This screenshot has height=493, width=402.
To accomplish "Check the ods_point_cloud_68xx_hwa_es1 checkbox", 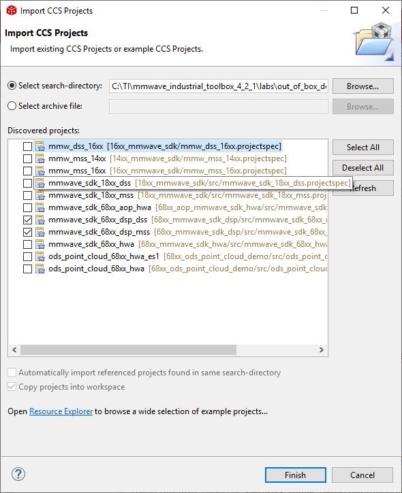I will [27, 257].
